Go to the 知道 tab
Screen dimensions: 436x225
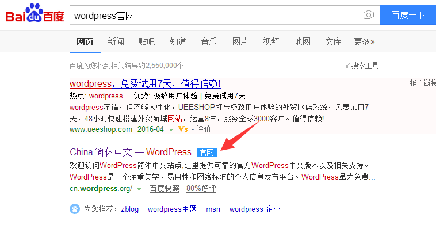click(178, 41)
